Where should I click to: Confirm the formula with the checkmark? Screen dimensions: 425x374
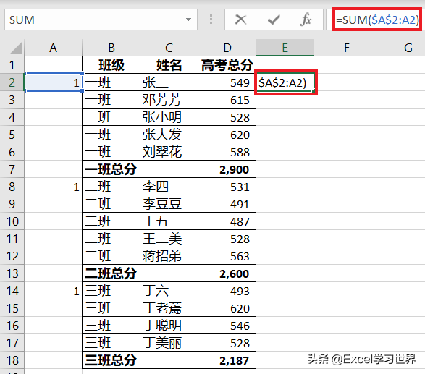pyautogui.click(x=274, y=20)
